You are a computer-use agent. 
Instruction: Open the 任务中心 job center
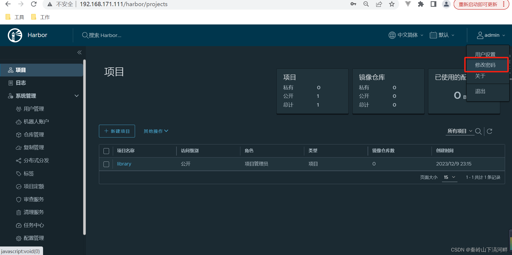pos(33,225)
